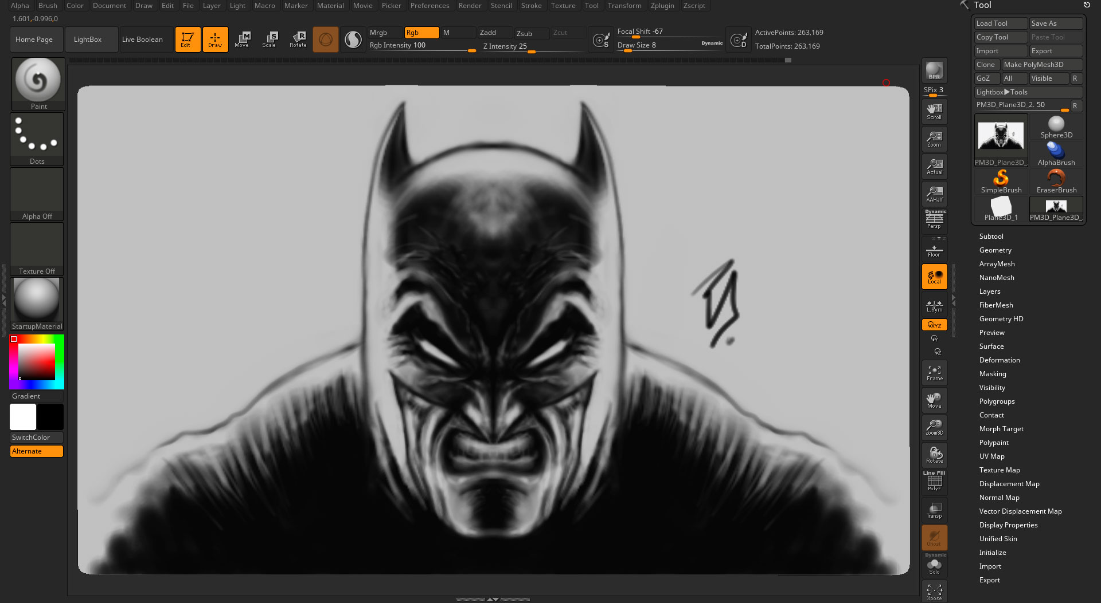Screen dimensions: 1101x603
Task: Open the Zplugin menu
Action: tap(662, 6)
